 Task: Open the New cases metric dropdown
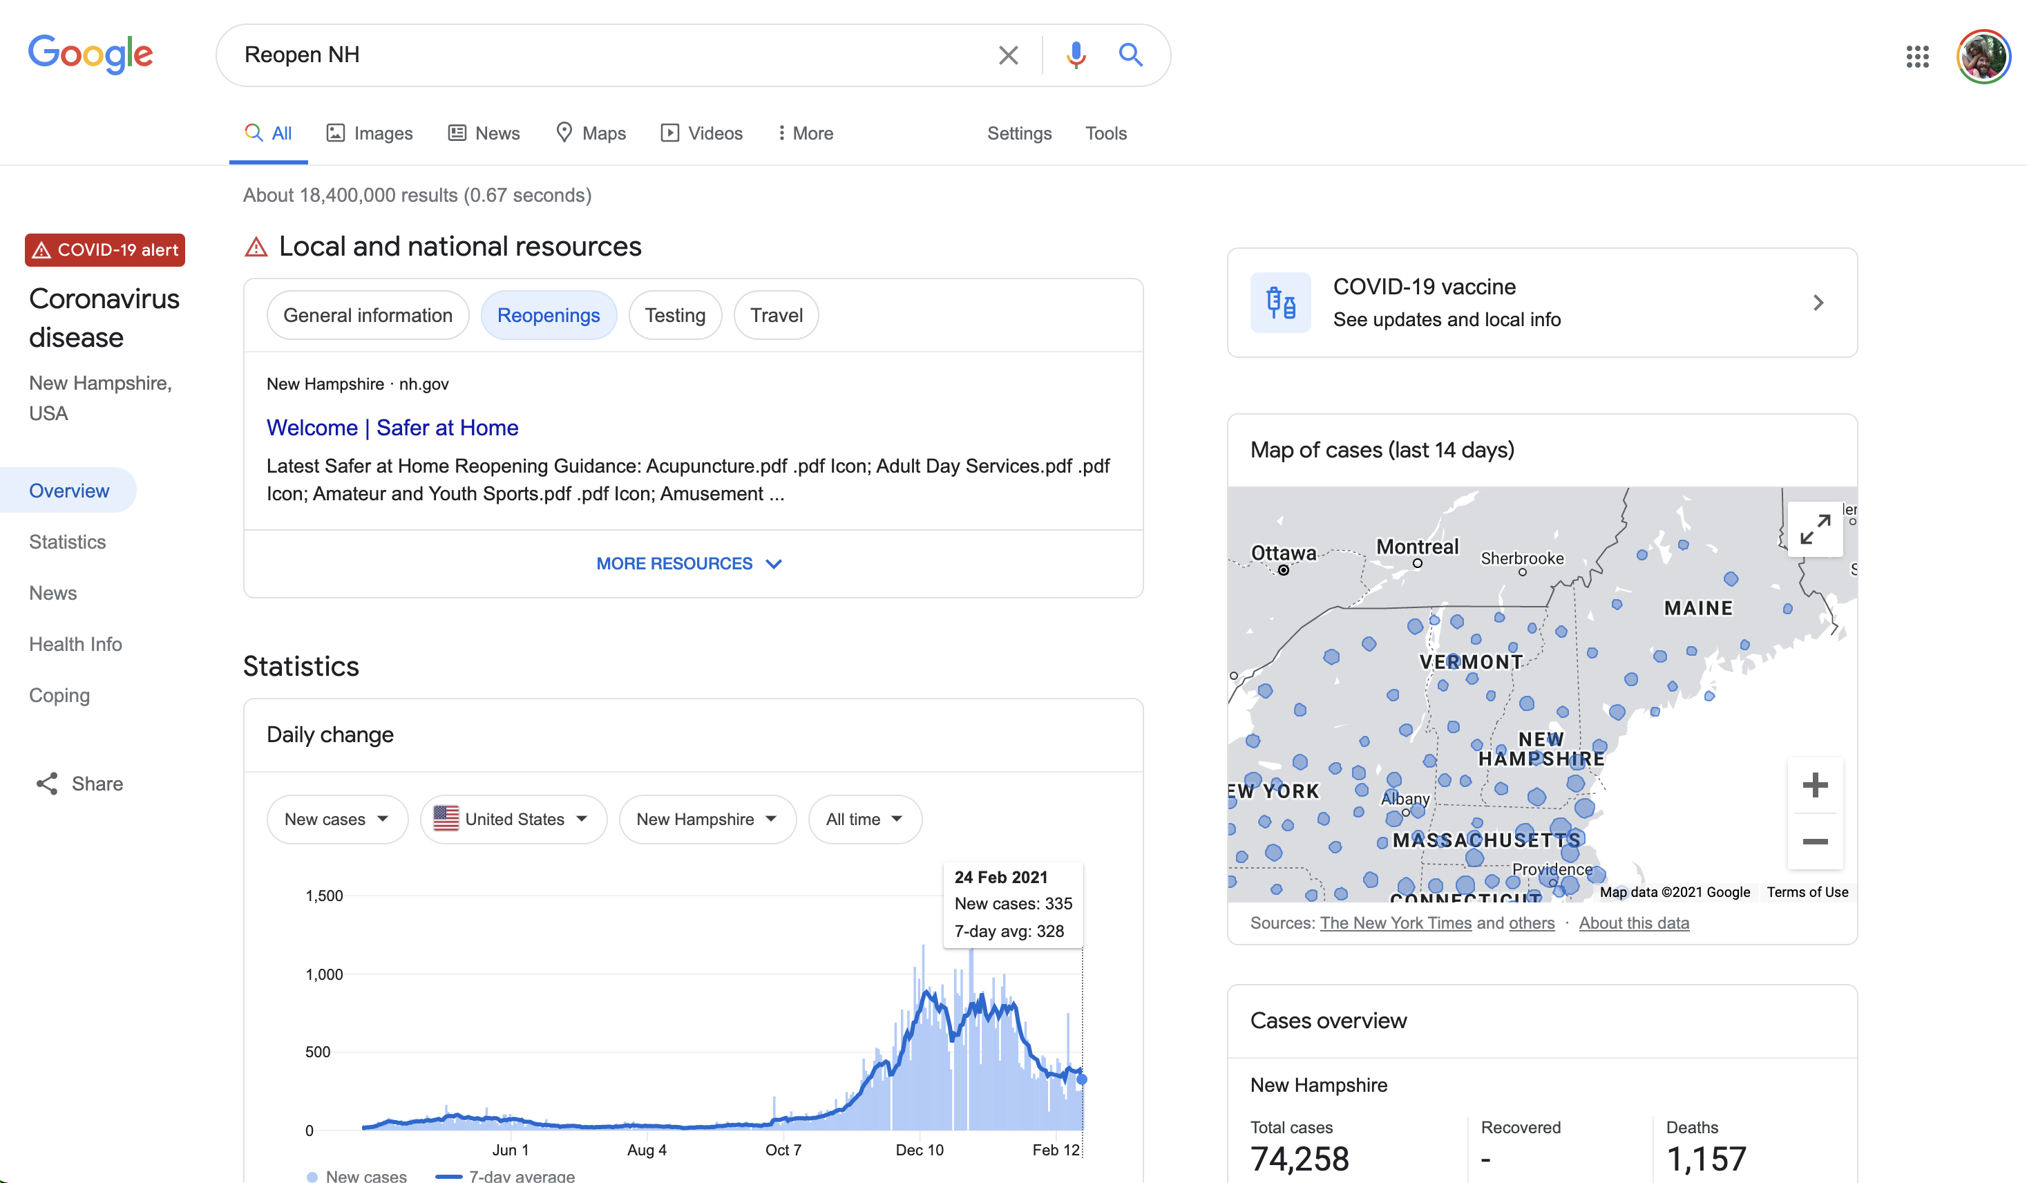(x=337, y=818)
